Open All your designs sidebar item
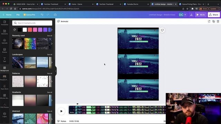The width and height of the screenshot is (221, 124). [x=4, y=96]
